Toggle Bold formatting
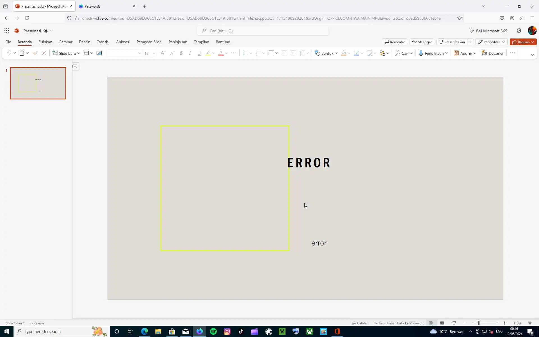Screen dimensions: 539x337 click(x=181, y=53)
